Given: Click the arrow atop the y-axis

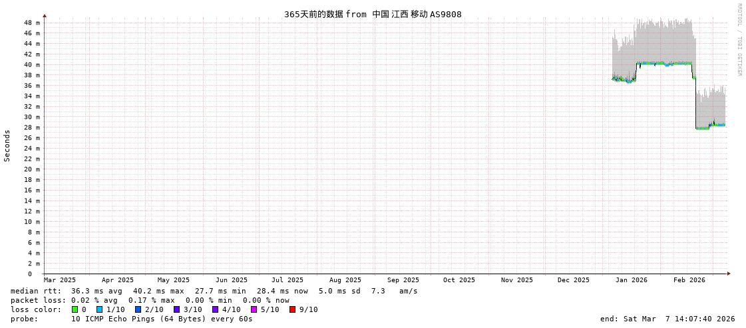Looking at the screenshot, I should click(45, 15).
